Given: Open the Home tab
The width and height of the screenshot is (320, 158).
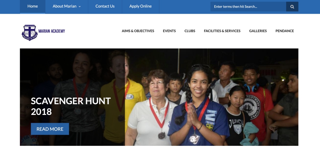Looking at the screenshot, I should click(33, 6).
